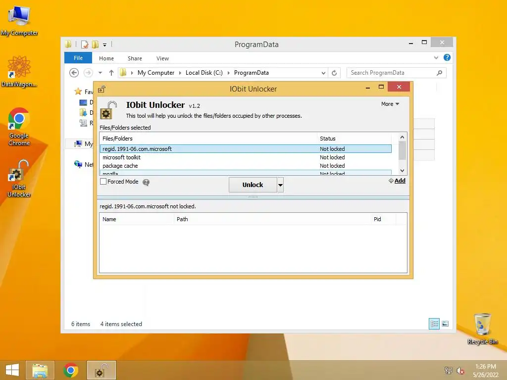The image size is (507, 380).
Task: Click Local Disk (C:) breadcrumb
Action: tap(204, 73)
